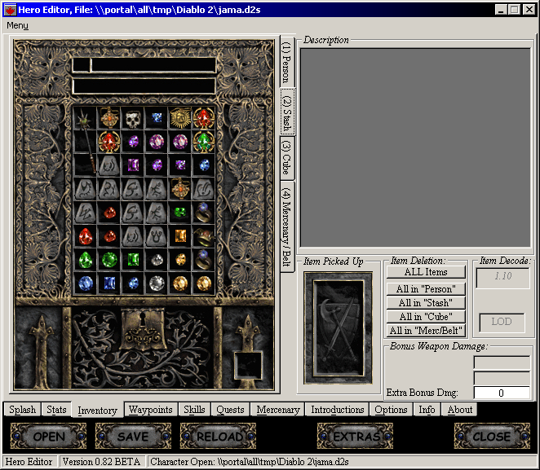Screen dimensions: 540x470
Task: Click the Extra Bonus Dmg input field
Action: click(502, 393)
